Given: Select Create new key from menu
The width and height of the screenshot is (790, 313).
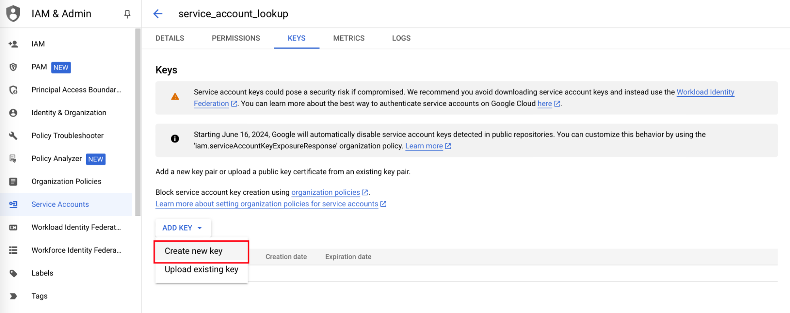Looking at the screenshot, I should pyautogui.click(x=194, y=251).
